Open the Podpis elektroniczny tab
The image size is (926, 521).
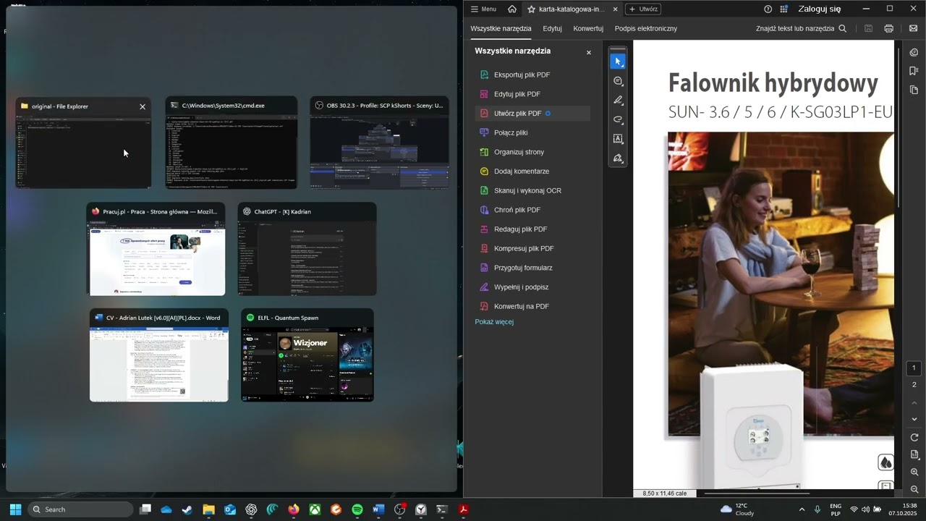[646, 28]
